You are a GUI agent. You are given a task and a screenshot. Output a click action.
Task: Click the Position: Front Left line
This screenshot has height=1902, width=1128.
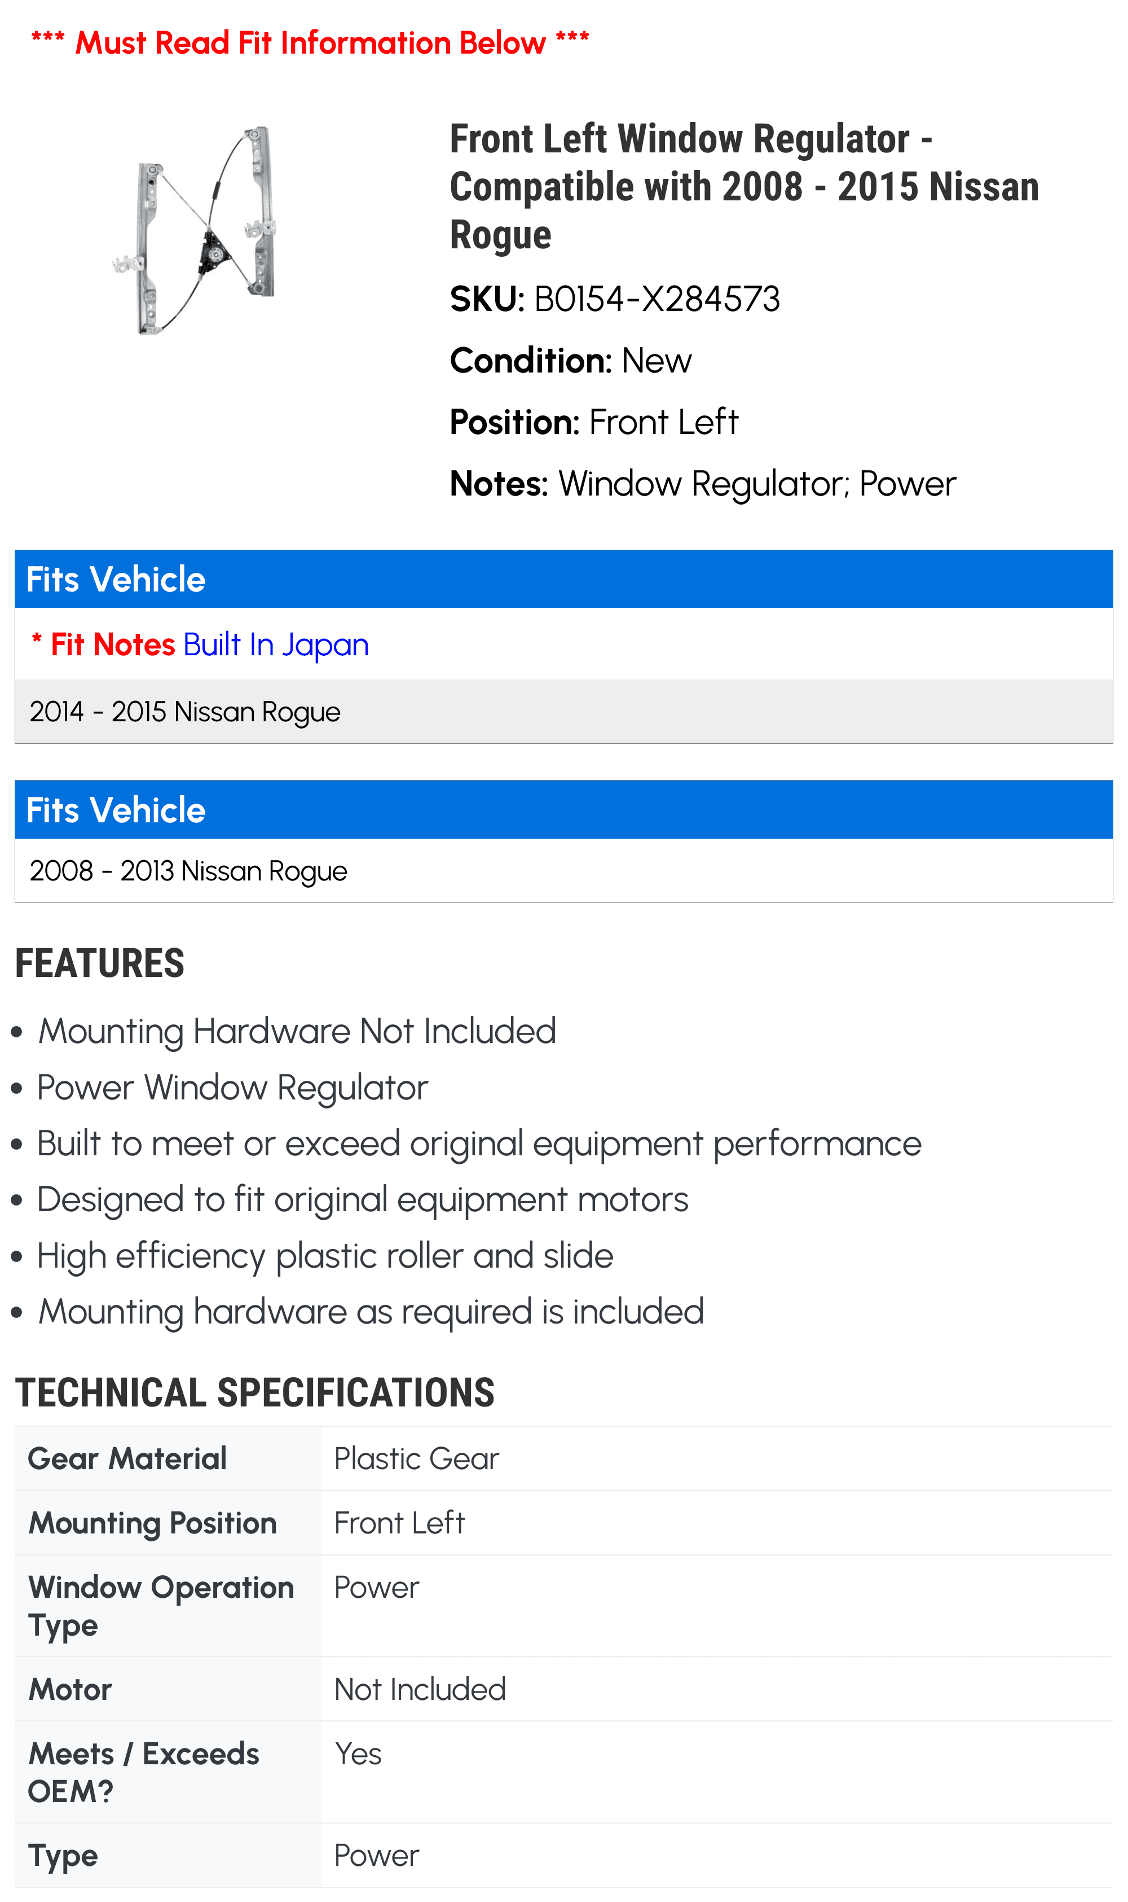pyautogui.click(x=594, y=422)
